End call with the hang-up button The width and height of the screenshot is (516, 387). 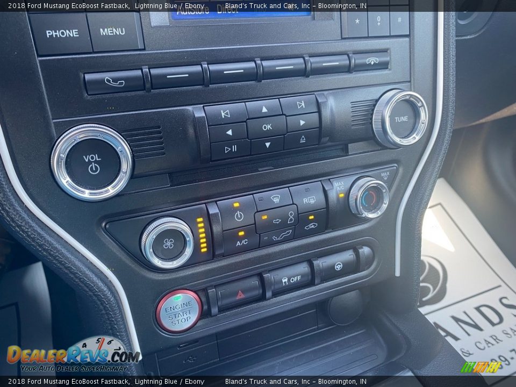pyautogui.click(x=372, y=61)
